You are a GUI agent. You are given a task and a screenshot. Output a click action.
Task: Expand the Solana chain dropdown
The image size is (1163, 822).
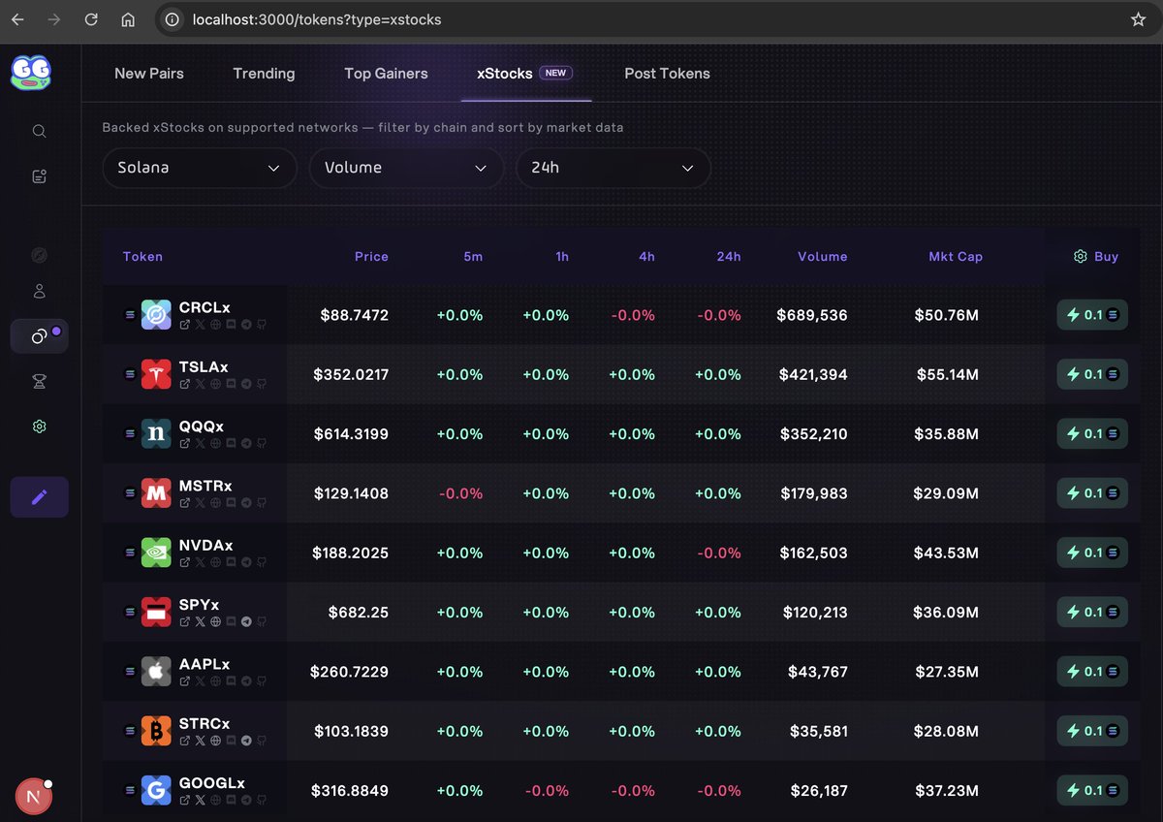click(200, 168)
